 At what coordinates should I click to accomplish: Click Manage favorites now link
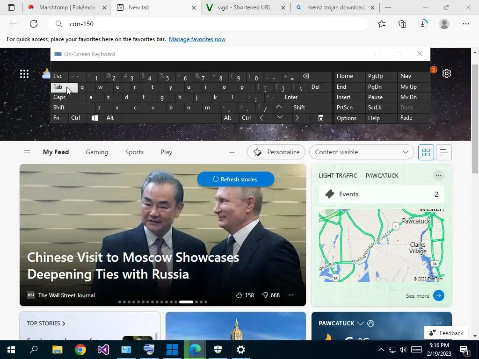pos(197,39)
